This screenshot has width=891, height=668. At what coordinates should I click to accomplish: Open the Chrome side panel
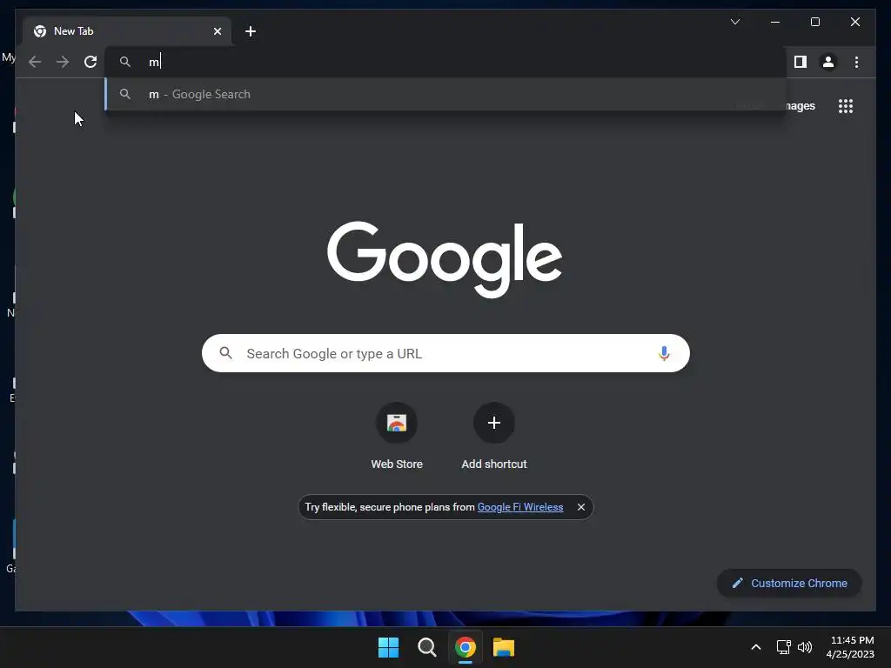pyautogui.click(x=801, y=62)
